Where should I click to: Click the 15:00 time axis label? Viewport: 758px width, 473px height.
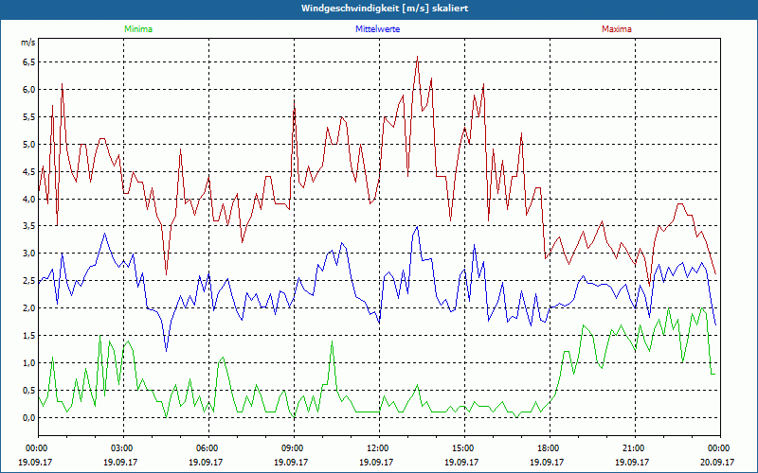coord(464,448)
